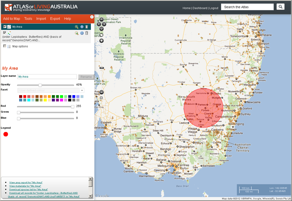
Task: Uncheck the My Area layer checkbox
Action: tap(5, 27)
